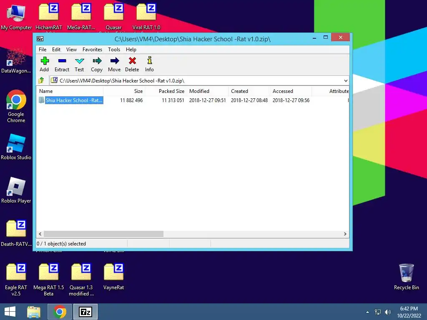
Task: Click accessed date 2018-12-27 09:56
Action: pyautogui.click(x=291, y=100)
